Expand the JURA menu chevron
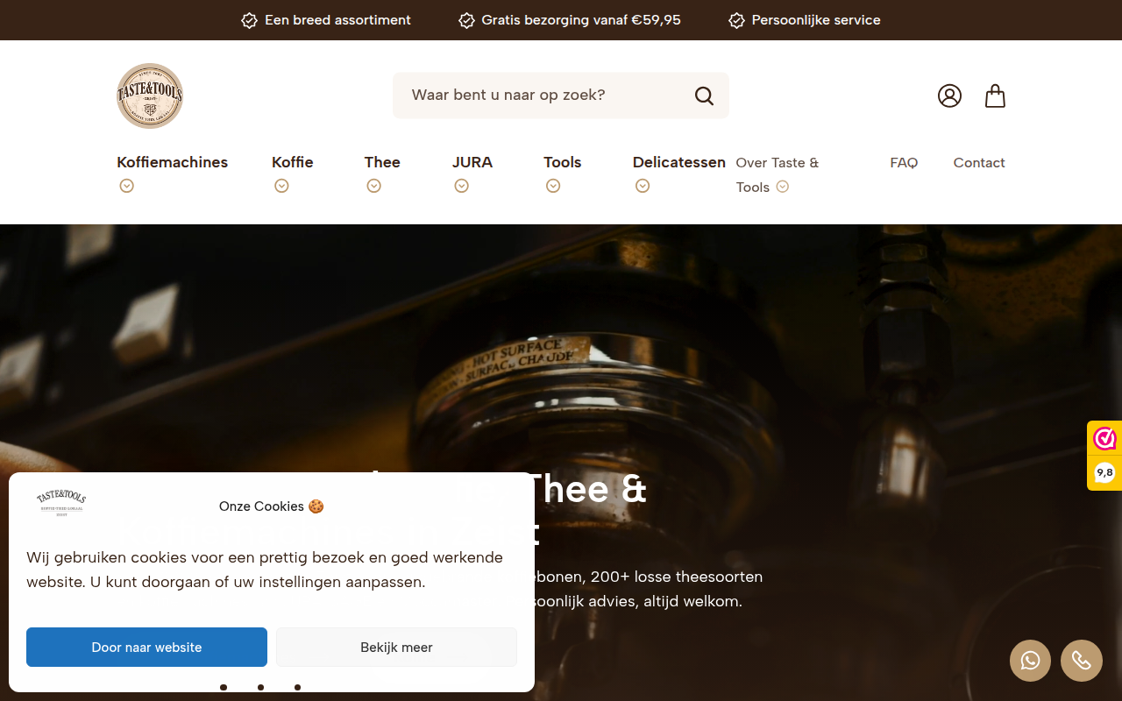The image size is (1122, 701). (x=462, y=186)
